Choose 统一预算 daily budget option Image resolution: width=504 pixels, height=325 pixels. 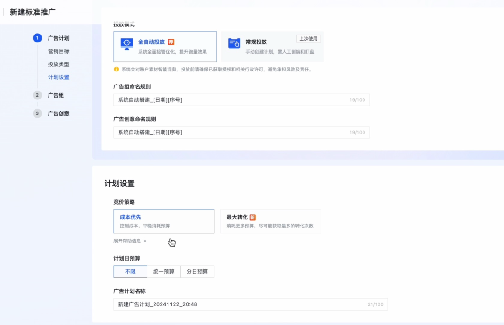tap(163, 272)
